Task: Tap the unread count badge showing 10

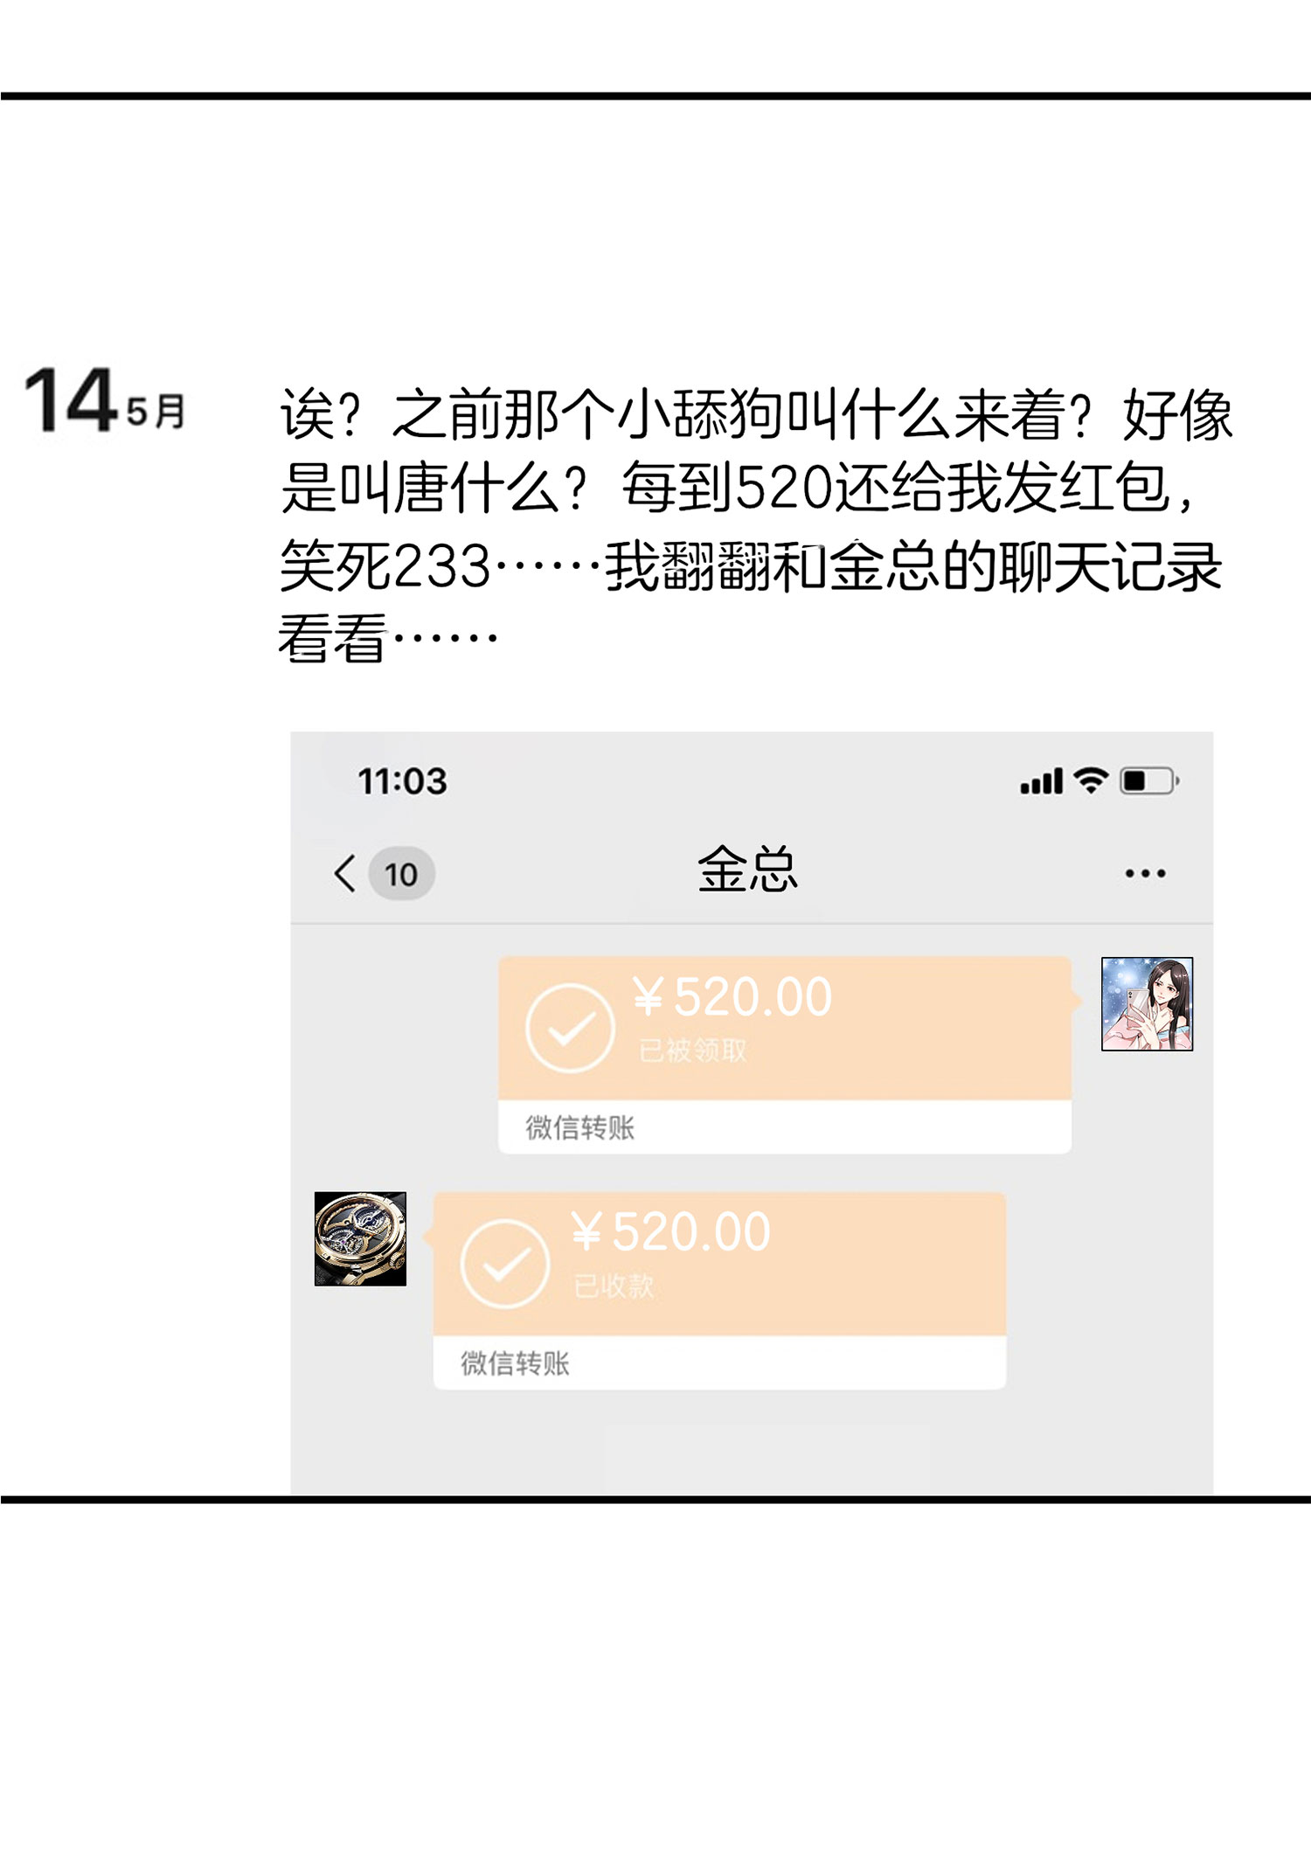Action: coord(401,873)
